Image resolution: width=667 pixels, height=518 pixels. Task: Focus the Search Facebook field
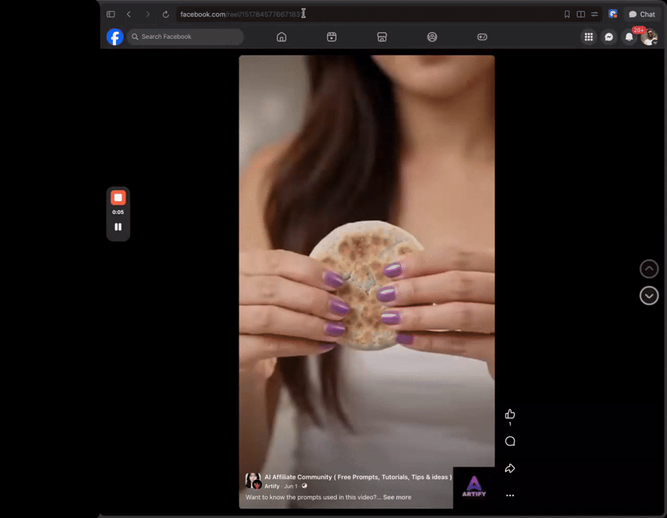[186, 37]
